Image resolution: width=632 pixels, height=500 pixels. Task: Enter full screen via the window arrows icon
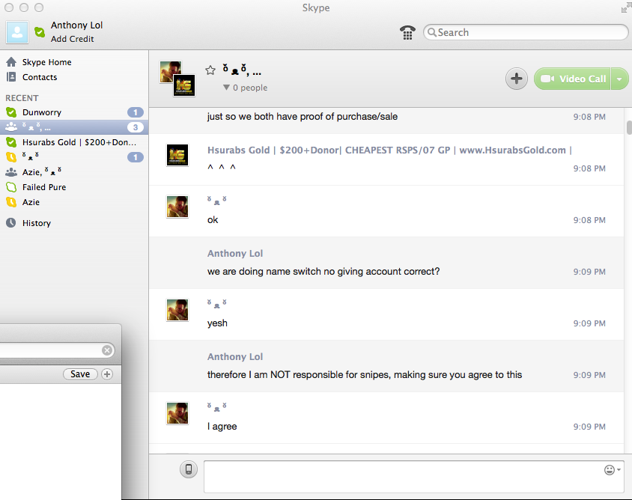pos(626,7)
